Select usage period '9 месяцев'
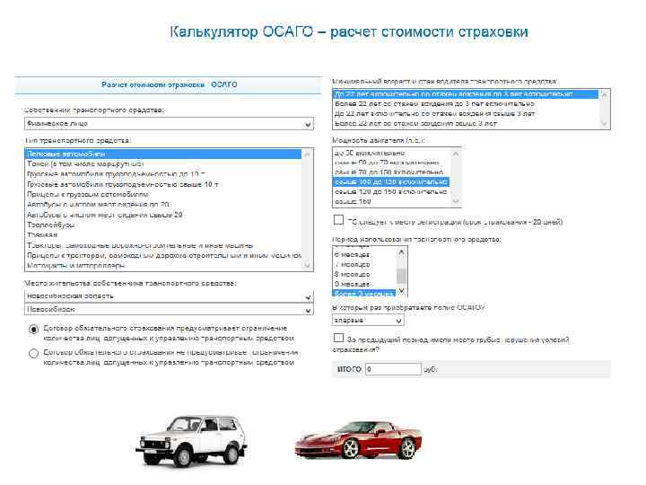 point(364,284)
